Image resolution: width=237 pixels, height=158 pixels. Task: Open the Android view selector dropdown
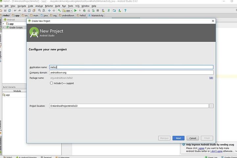point(9,20)
